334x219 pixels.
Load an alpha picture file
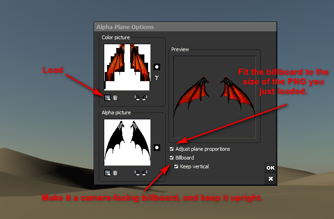coord(107,173)
